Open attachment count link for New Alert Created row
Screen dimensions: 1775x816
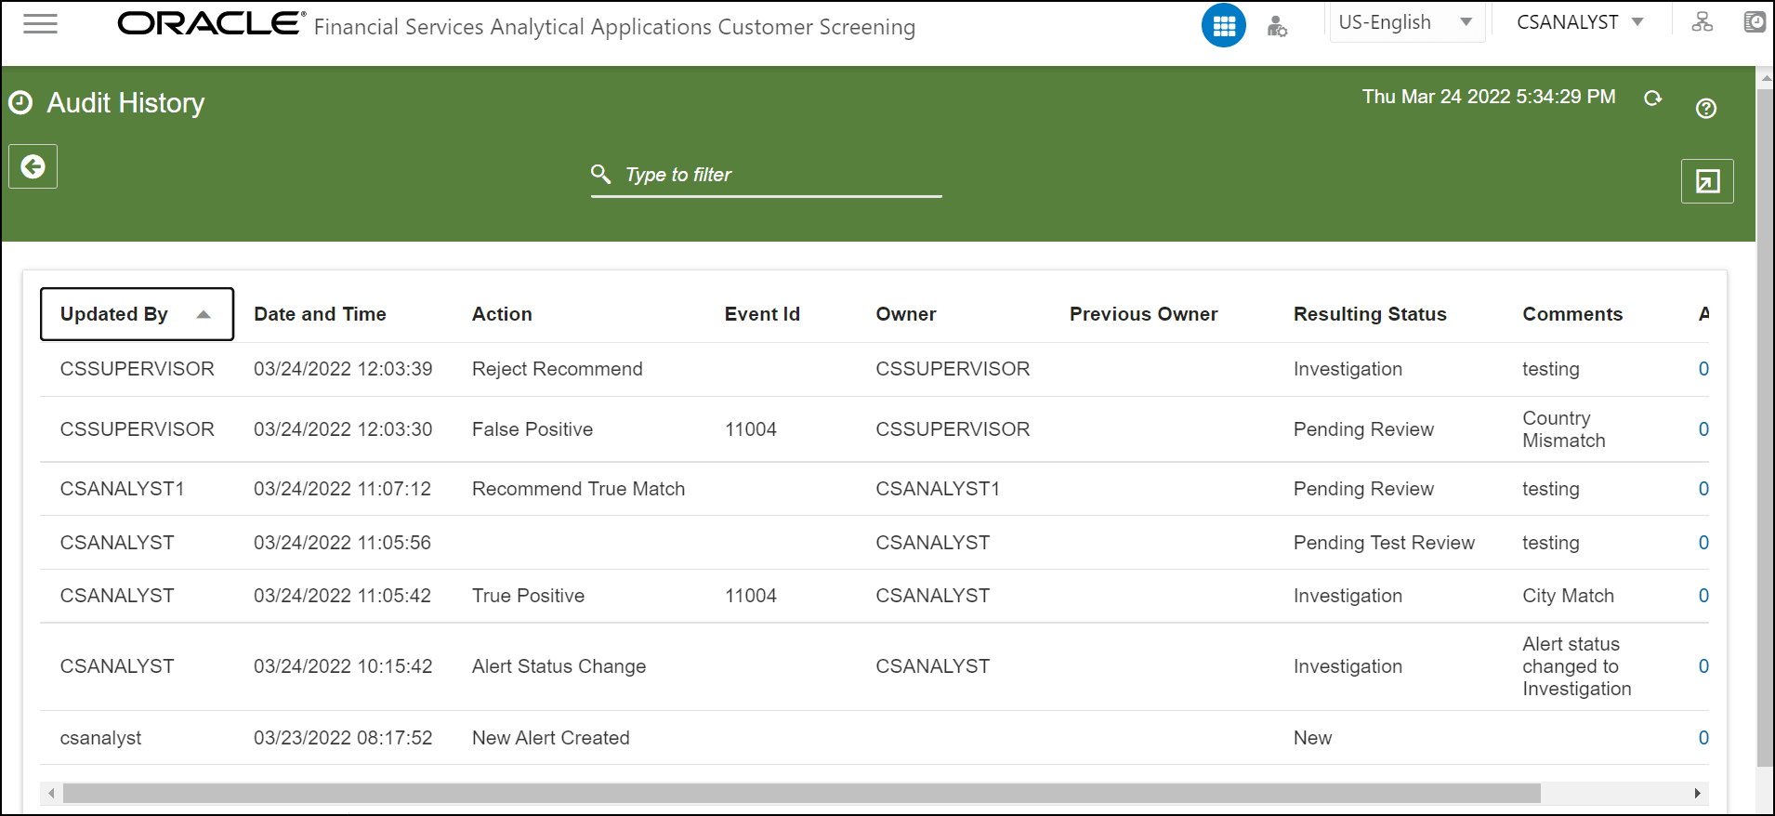pyautogui.click(x=1703, y=738)
